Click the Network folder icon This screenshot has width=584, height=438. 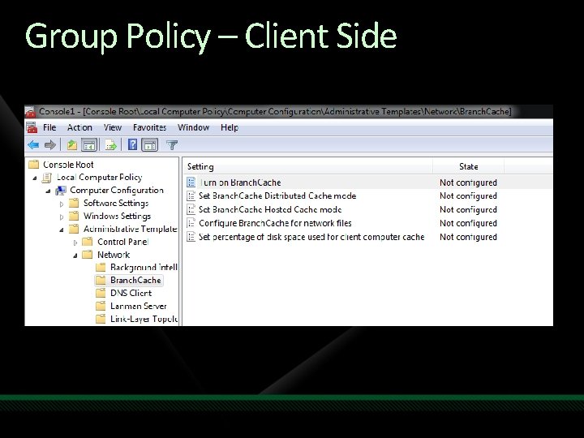[88, 255]
